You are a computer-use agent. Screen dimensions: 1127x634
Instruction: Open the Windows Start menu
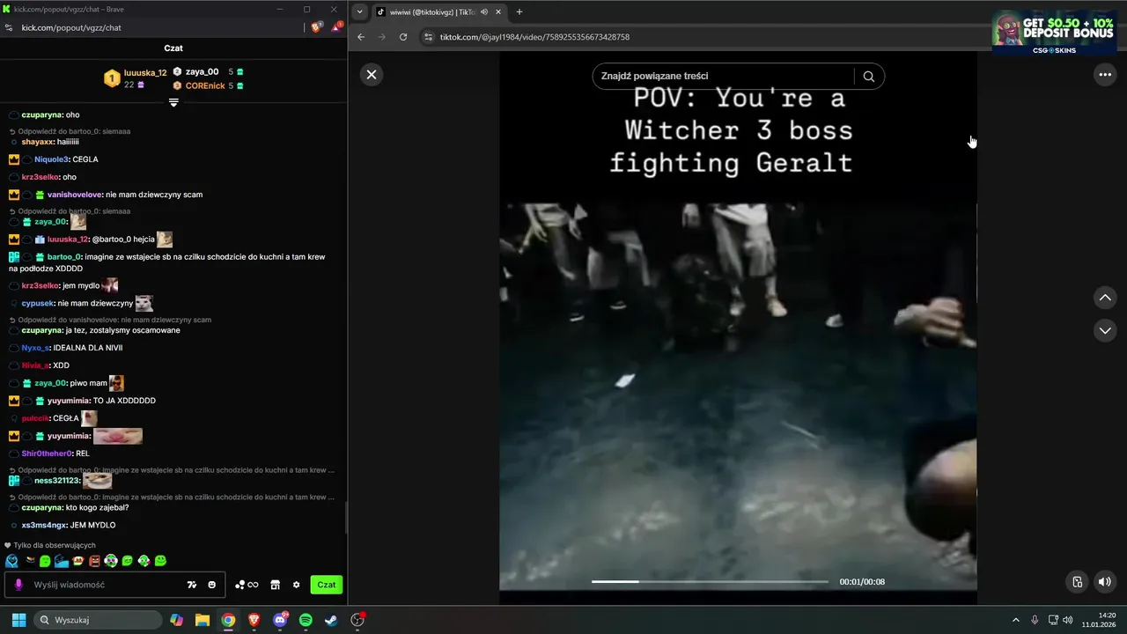pos(18,620)
